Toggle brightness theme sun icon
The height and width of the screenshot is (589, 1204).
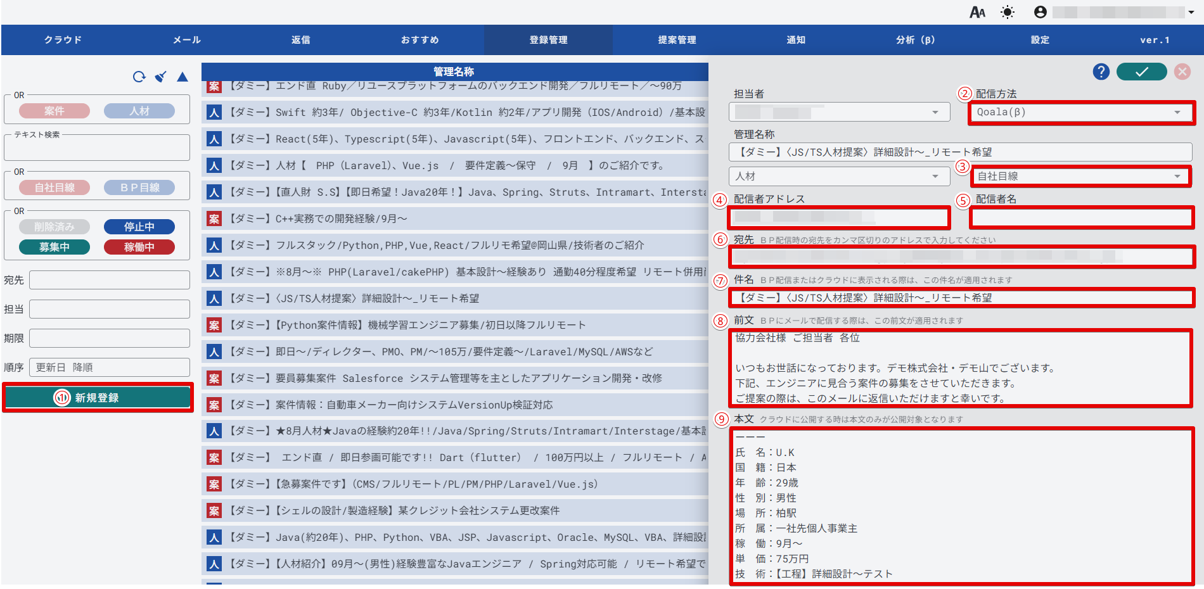[x=1007, y=12]
